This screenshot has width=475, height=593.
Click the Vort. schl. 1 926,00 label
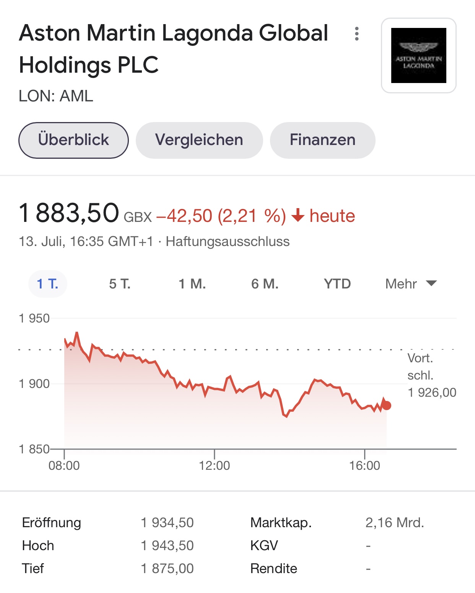pyautogui.click(x=432, y=375)
